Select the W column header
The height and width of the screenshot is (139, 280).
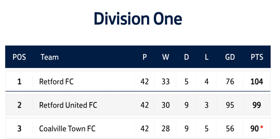(165, 57)
